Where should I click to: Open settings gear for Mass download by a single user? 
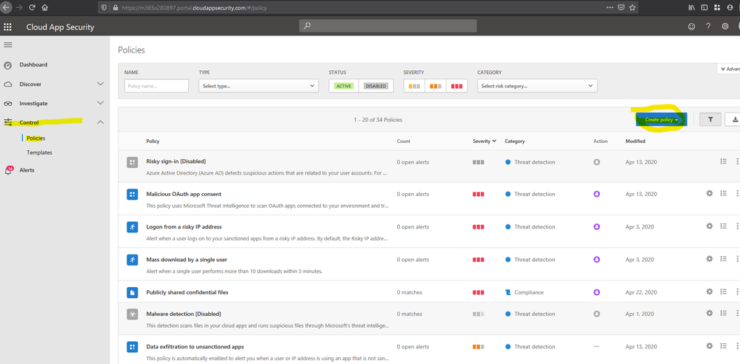click(709, 259)
